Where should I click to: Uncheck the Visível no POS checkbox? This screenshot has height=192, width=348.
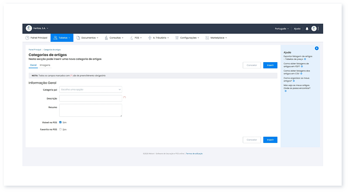[x=60, y=122]
